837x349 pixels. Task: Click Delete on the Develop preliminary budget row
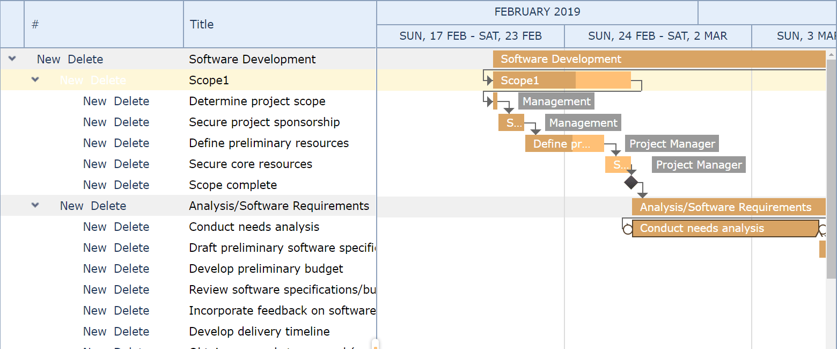132,268
